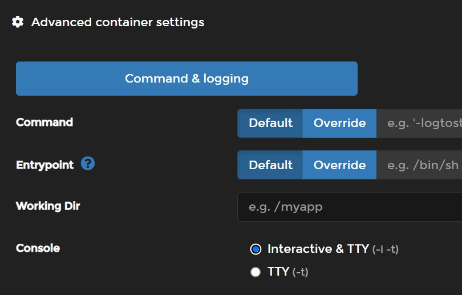Click the Working Dir /myapp input field

[349, 207]
